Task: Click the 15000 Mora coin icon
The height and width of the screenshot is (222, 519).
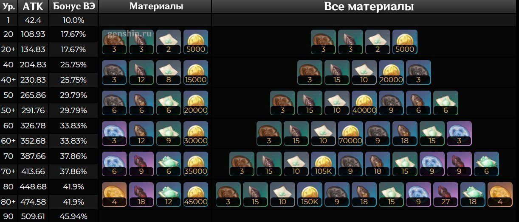Action: pos(196,72)
